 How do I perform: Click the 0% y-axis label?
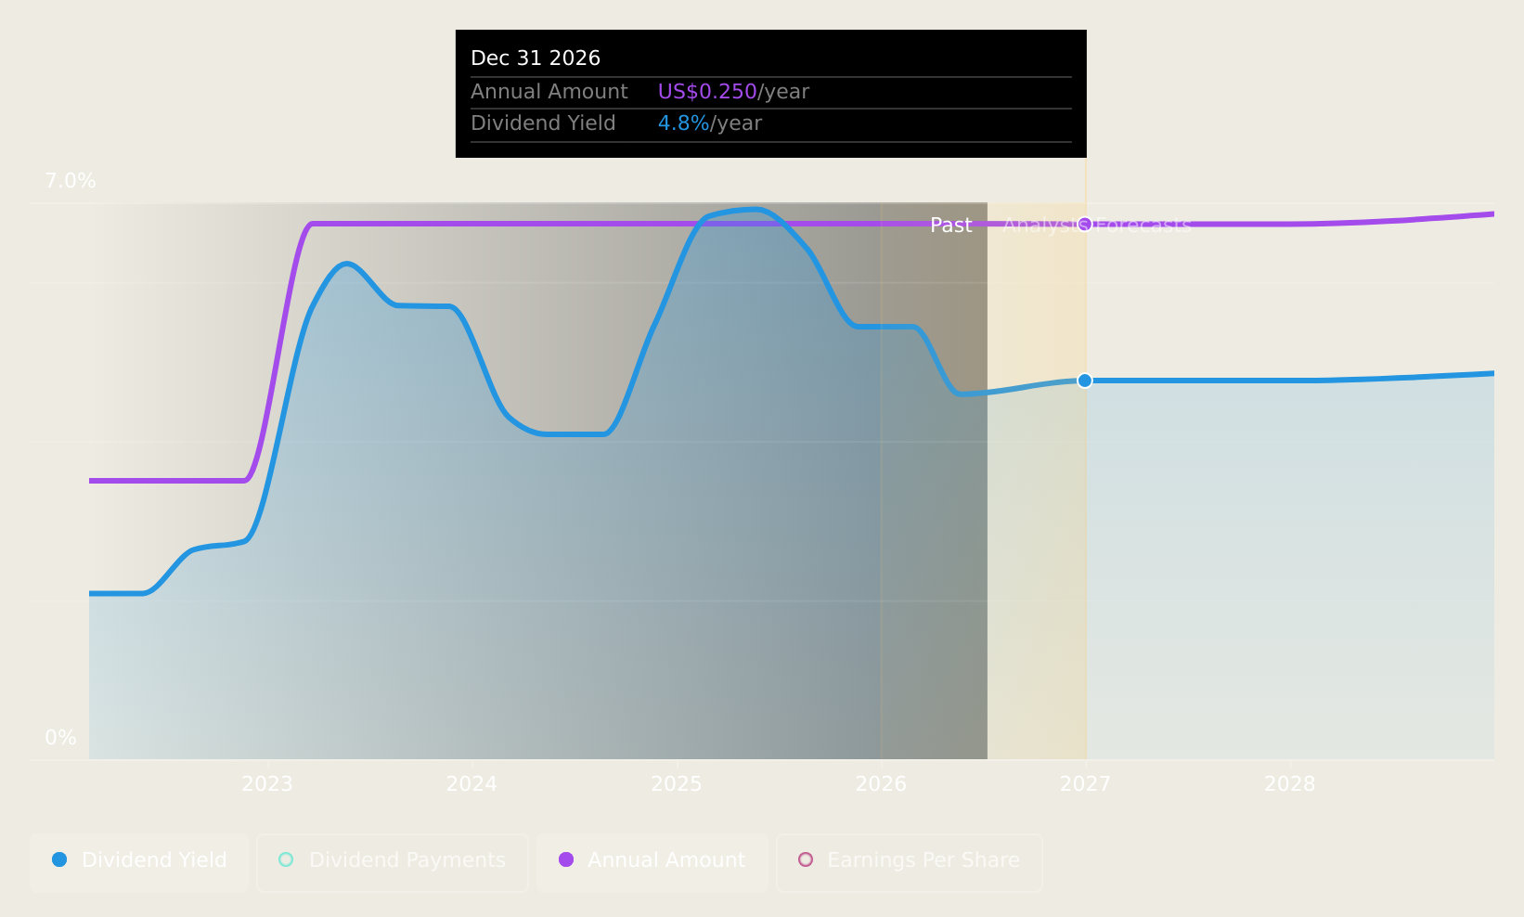pos(61,738)
